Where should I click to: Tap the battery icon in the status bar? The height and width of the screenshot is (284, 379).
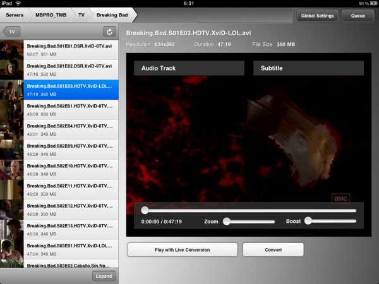click(x=374, y=3)
